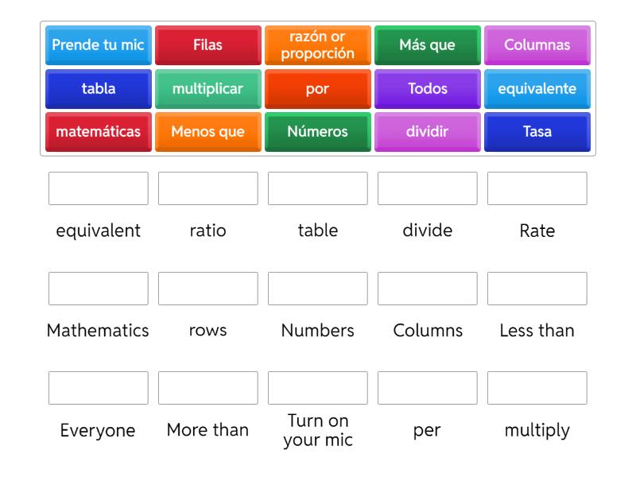Select the "matemáticas" red tile
636x477 pixels.
[x=97, y=132]
